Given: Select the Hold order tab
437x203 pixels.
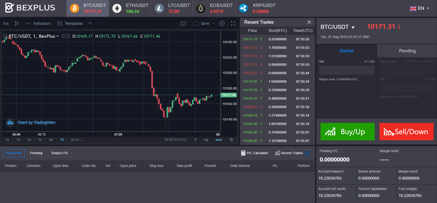Looking at the screenshot, I should [x=13, y=153].
